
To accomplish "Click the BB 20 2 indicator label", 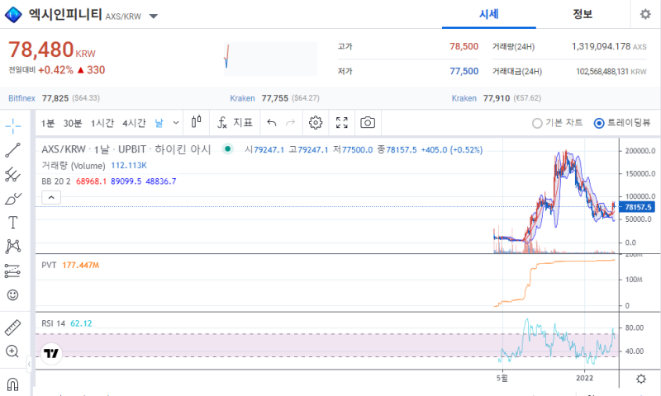I will coord(56,181).
